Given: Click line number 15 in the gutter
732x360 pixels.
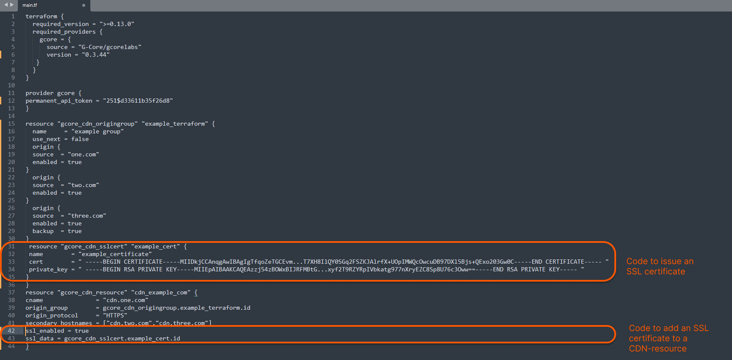Looking at the screenshot, I should [x=12, y=124].
